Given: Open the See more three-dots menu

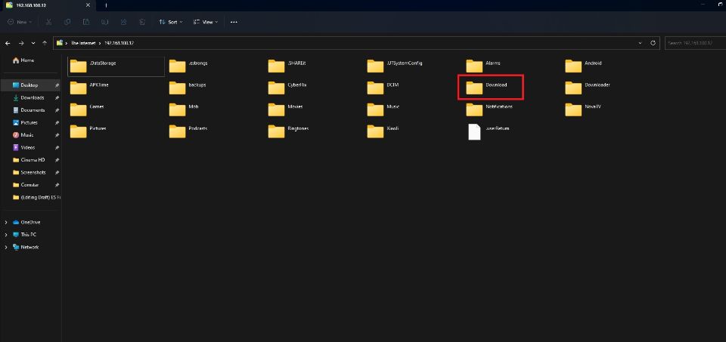Looking at the screenshot, I should 234,22.
